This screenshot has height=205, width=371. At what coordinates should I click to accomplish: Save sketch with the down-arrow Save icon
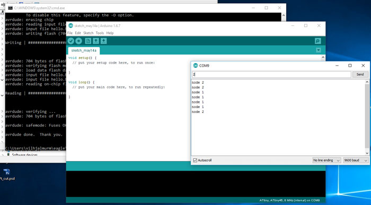coord(104,41)
